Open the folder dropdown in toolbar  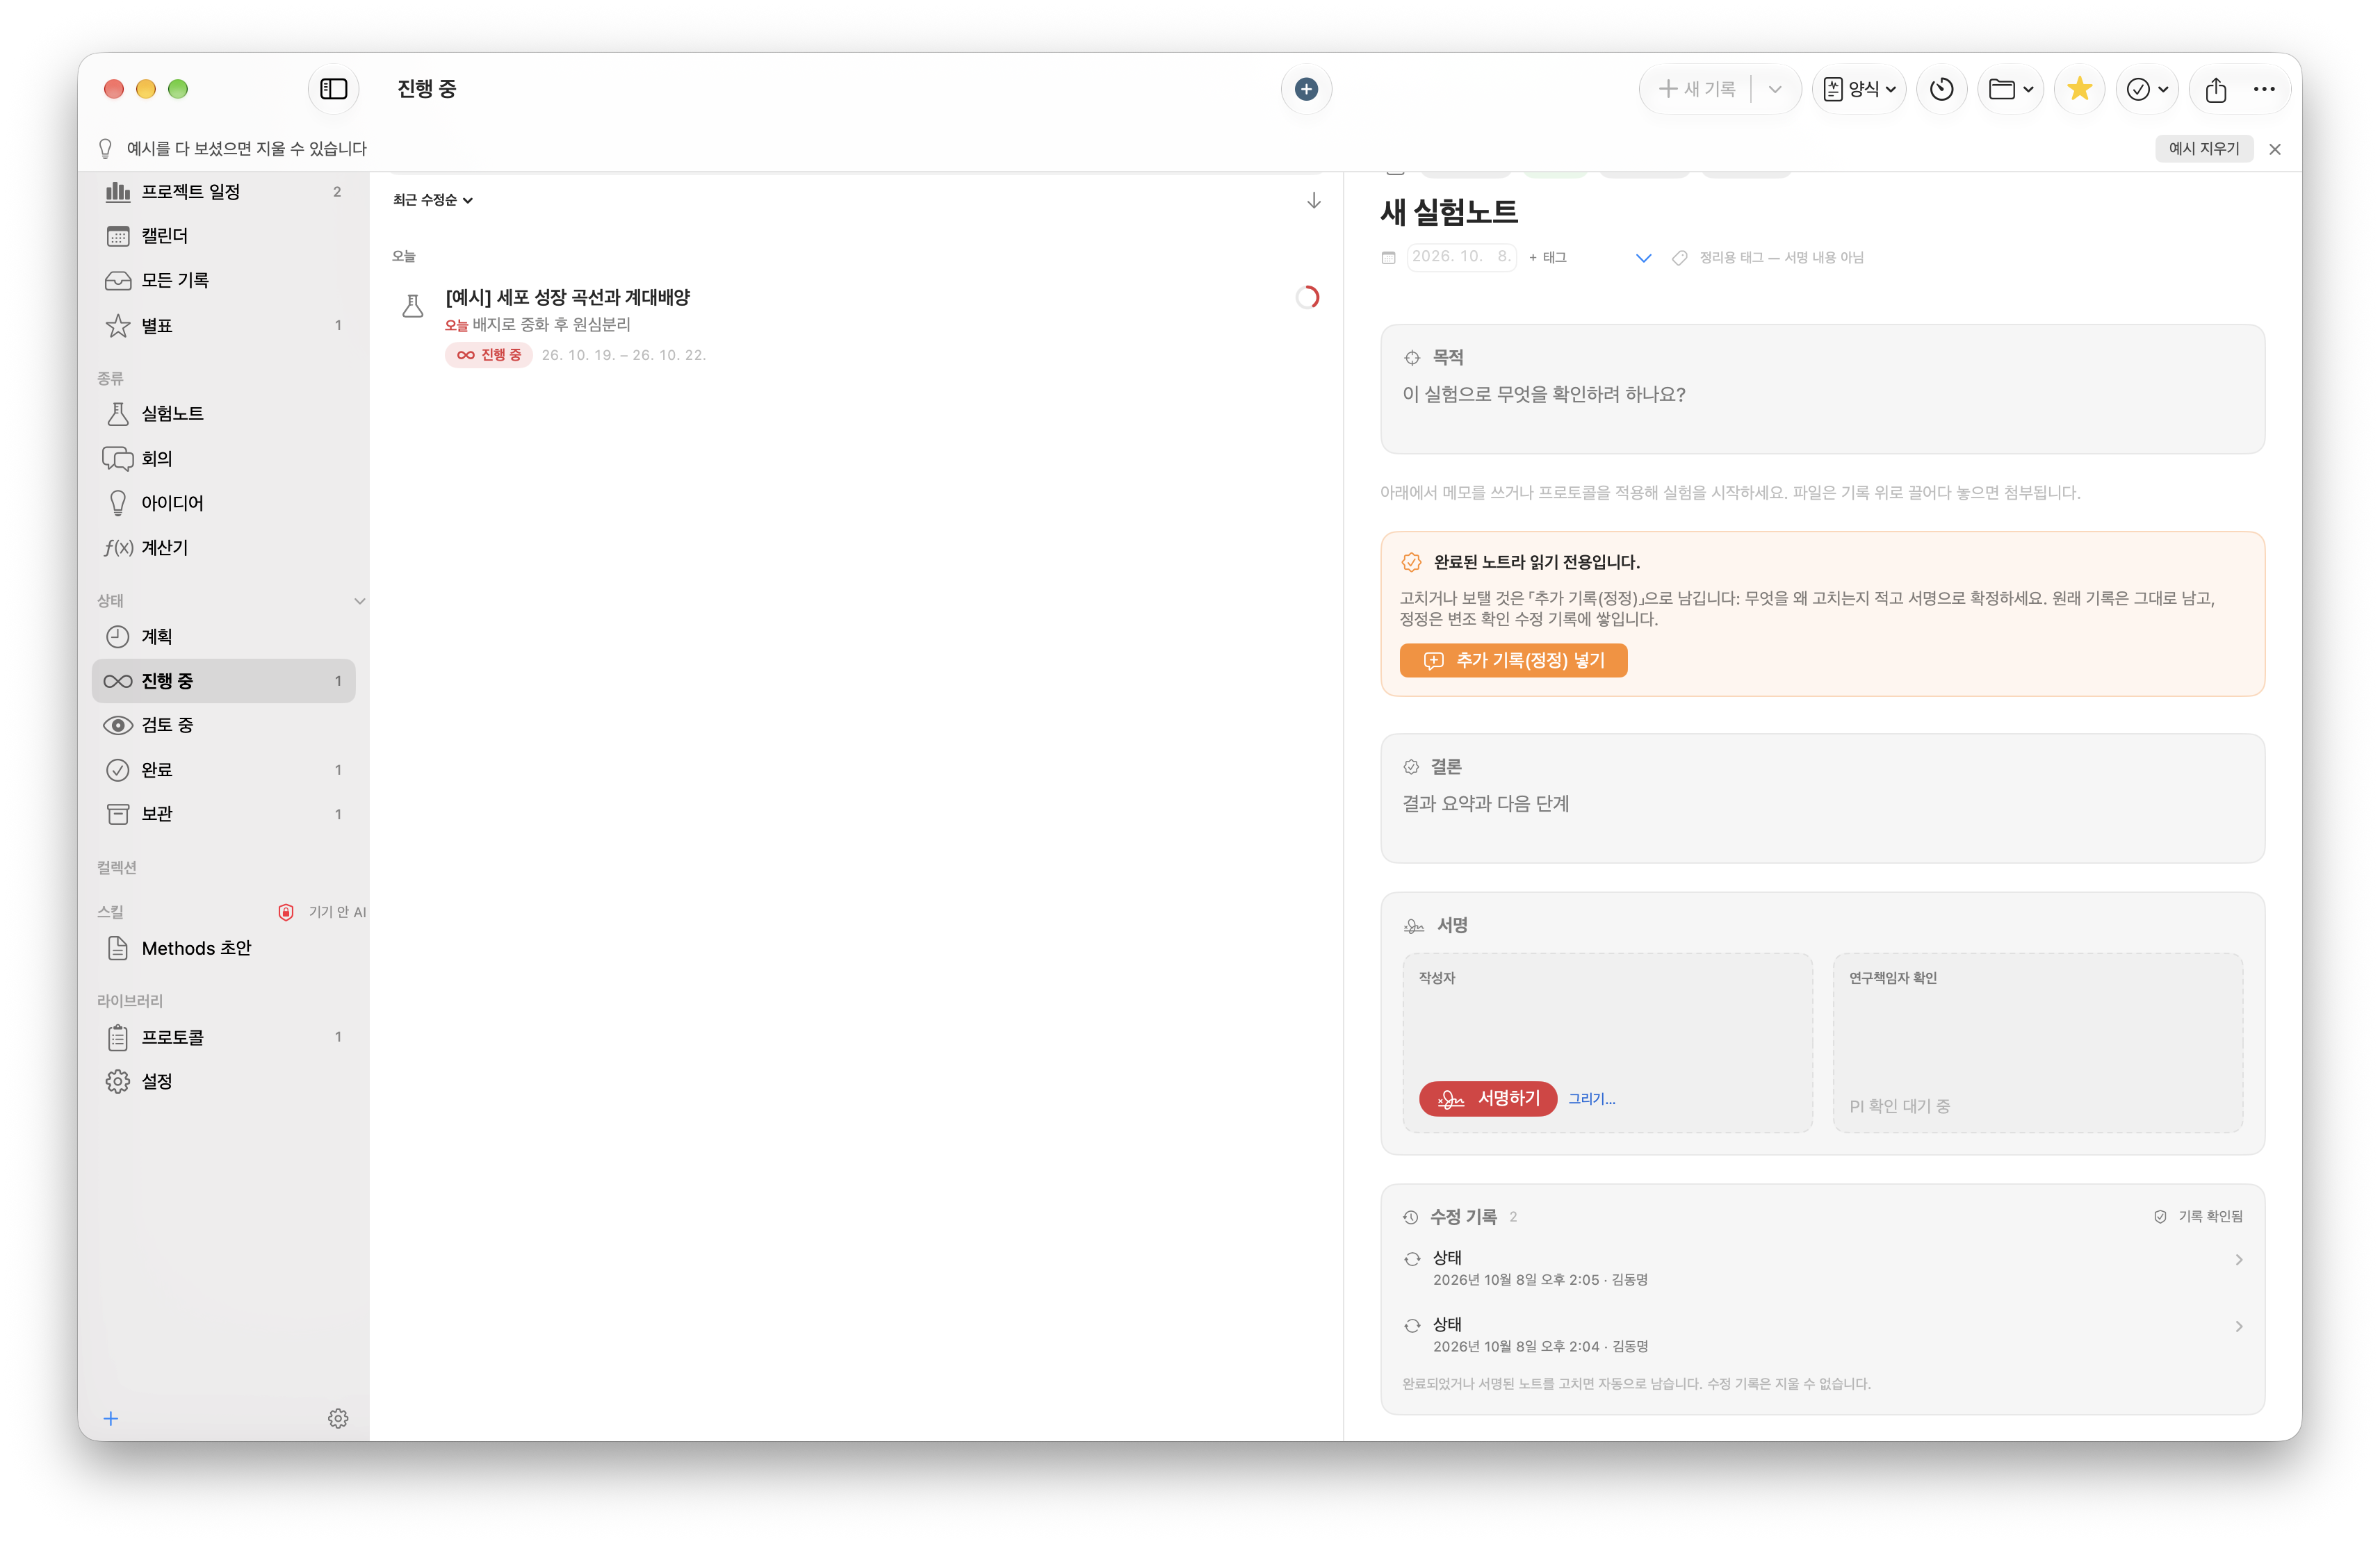(2010, 89)
